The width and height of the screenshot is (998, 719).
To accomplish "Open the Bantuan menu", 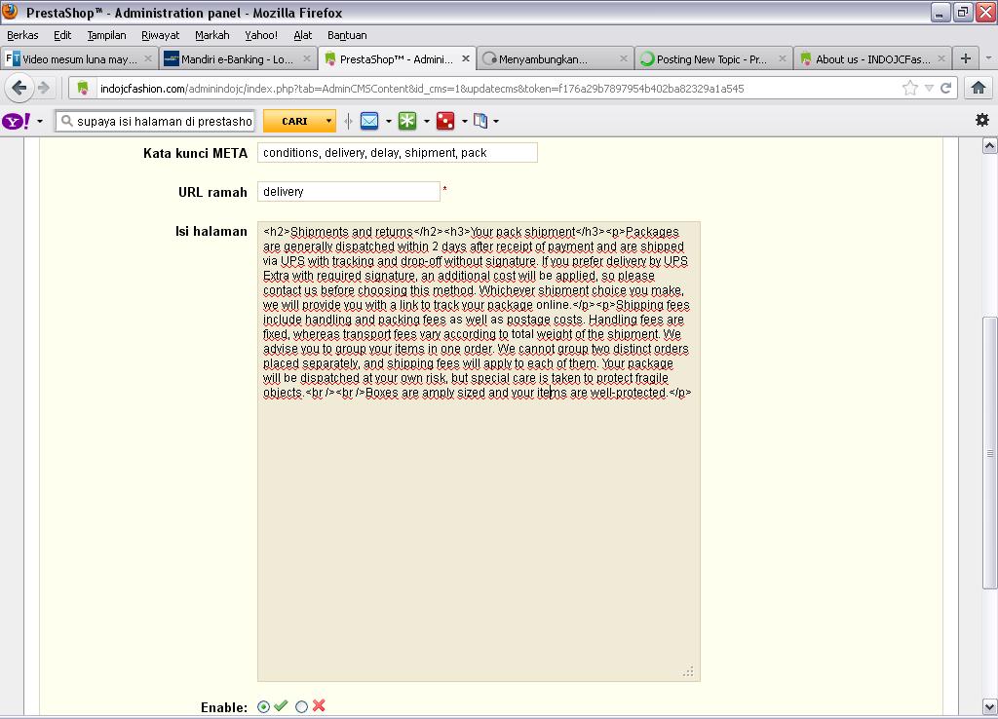I will coord(347,35).
